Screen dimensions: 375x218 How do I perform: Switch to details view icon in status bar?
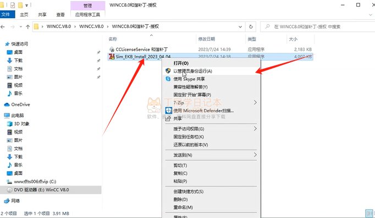pos(369,213)
